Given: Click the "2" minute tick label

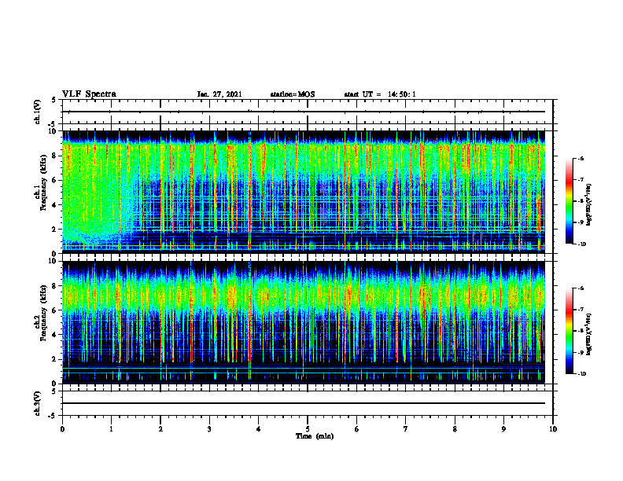Looking at the screenshot, I should (x=160, y=429).
